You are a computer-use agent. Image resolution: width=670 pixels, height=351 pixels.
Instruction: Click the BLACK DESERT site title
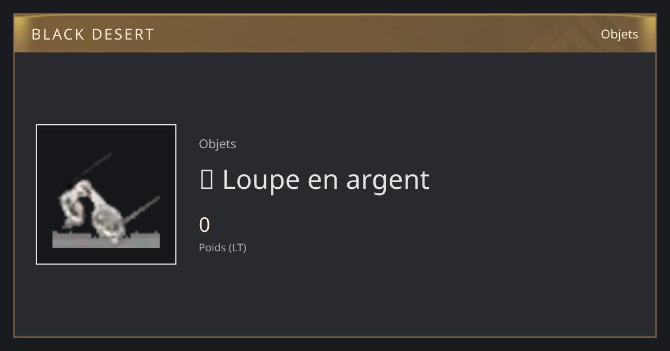pos(93,35)
